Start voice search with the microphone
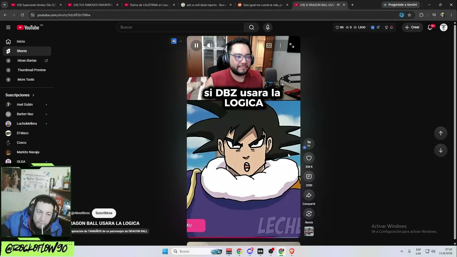 [267, 27]
